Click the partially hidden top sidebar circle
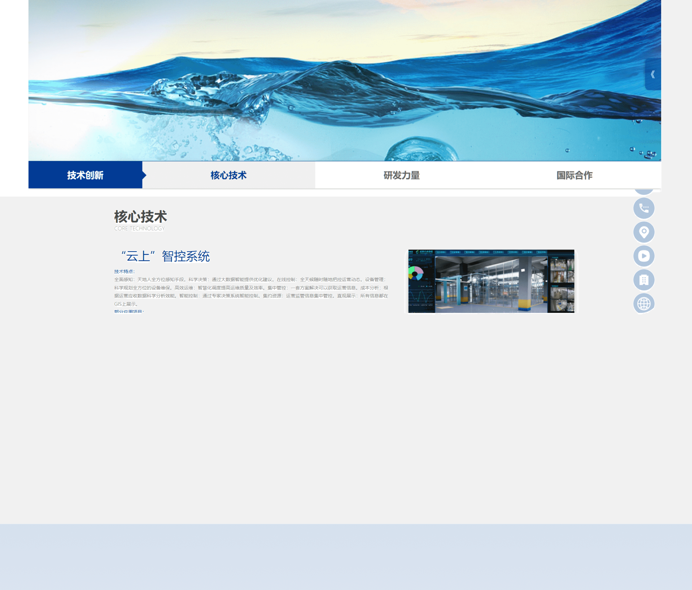The width and height of the screenshot is (692, 590). [644, 192]
